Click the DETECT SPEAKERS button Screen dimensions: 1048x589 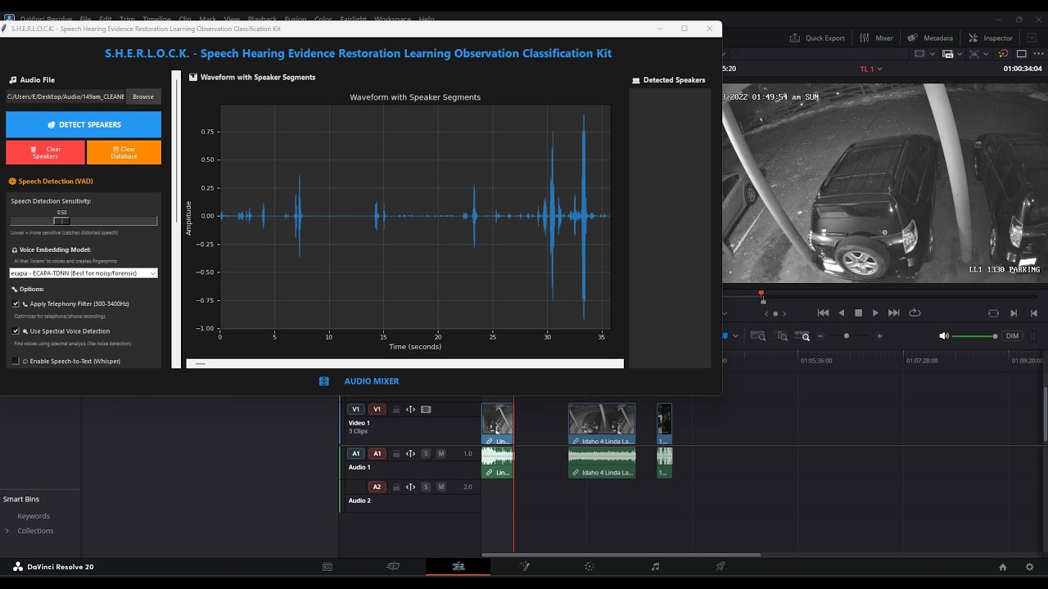coord(84,124)
